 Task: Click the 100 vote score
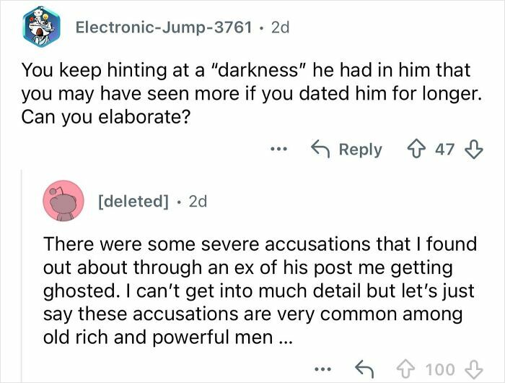(x=440, y=369)
